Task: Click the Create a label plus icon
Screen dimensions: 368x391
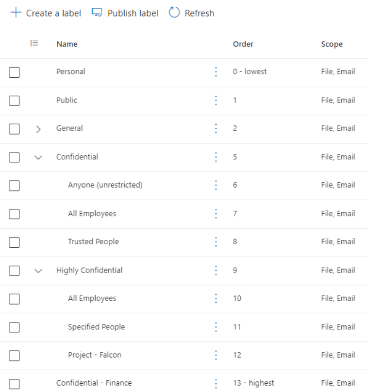Action: click(x=16, y=13)
